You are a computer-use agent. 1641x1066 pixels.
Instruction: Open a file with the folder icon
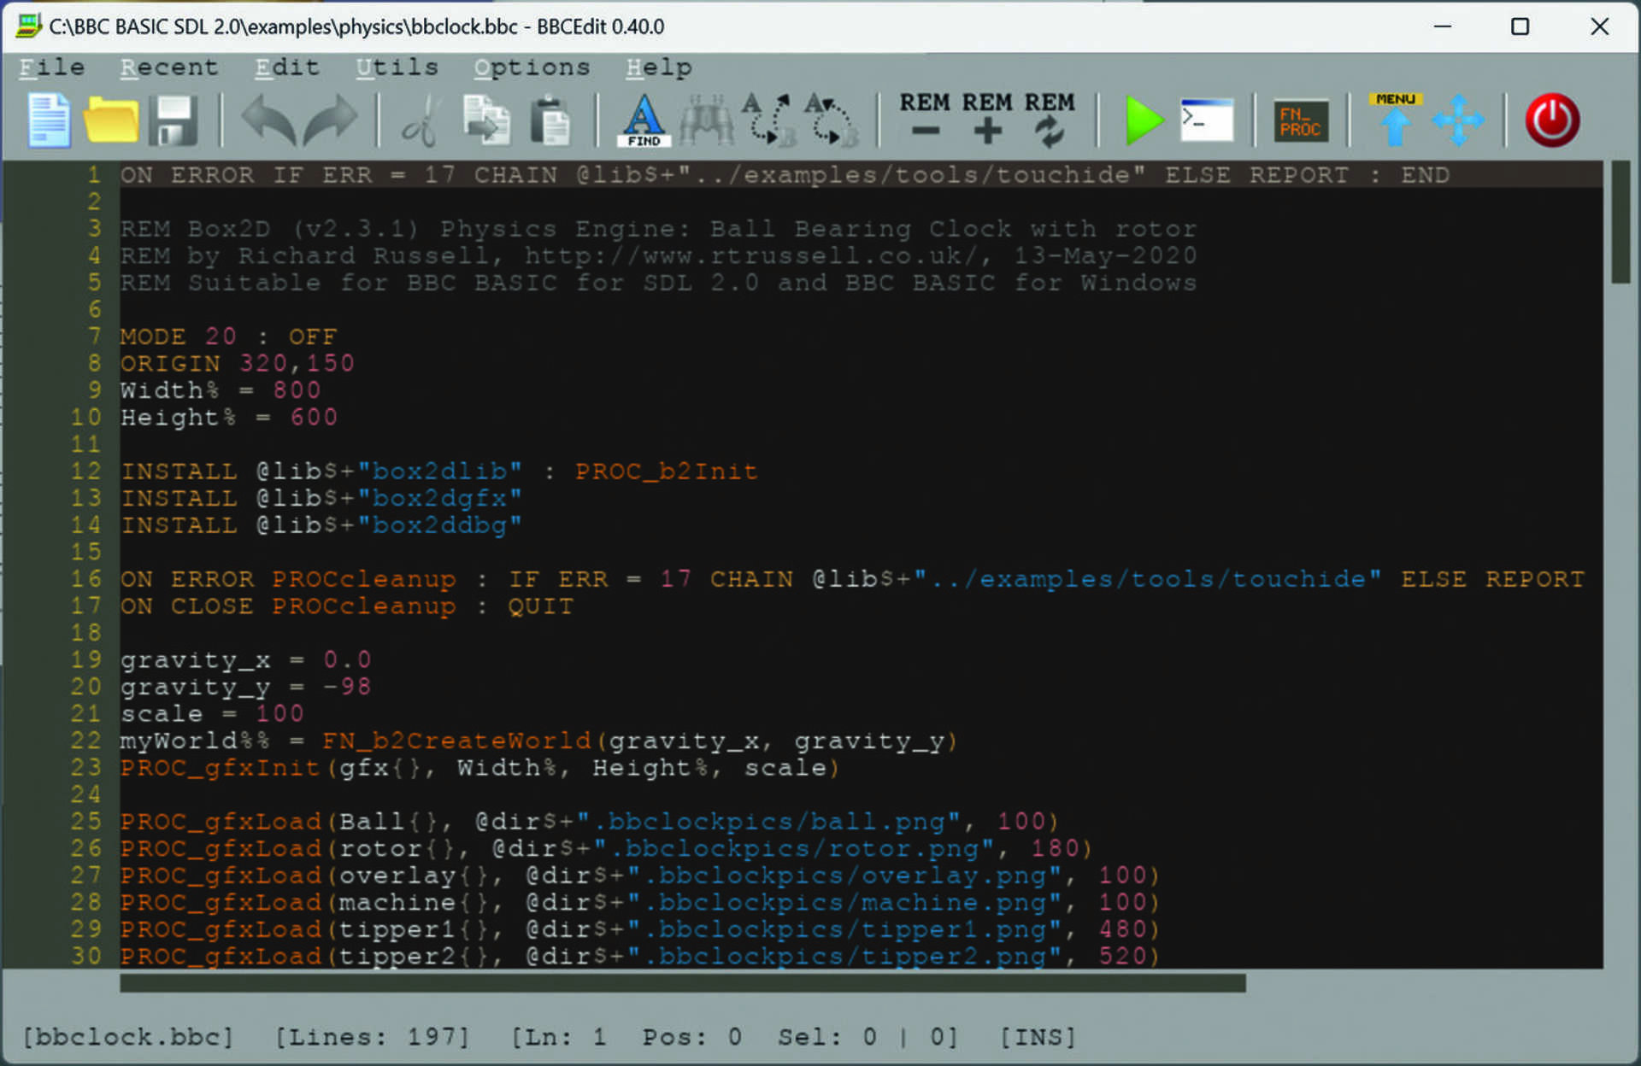point(110,120)
